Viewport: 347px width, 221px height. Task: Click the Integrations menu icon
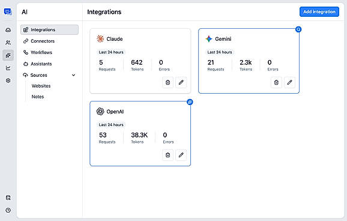click(26, 29)
